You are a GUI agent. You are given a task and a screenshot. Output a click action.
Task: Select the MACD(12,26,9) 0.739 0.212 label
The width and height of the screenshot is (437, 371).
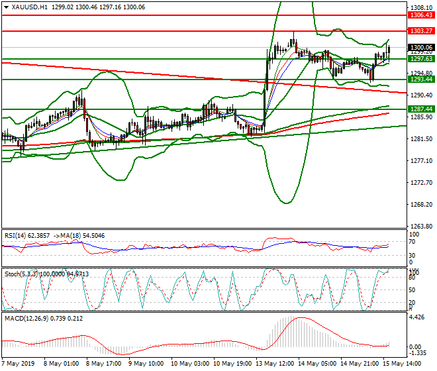pos(44,318)
